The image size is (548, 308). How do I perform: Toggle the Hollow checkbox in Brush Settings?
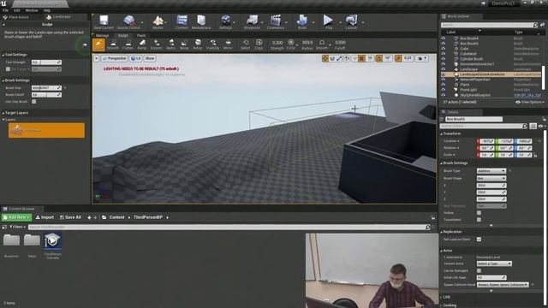pyautogui.click(x=479, y=213)
